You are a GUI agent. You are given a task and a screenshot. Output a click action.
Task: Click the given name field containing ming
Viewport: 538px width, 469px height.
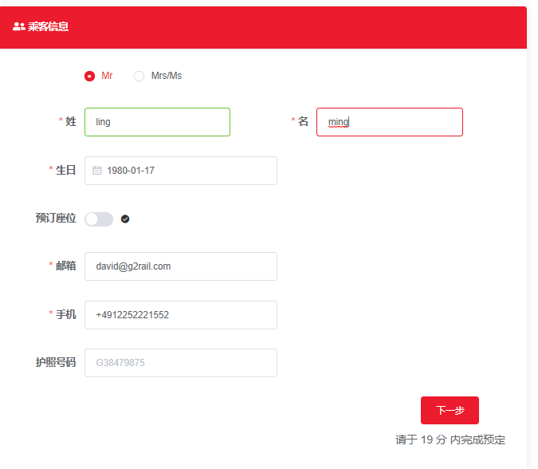tap(390, 122)
